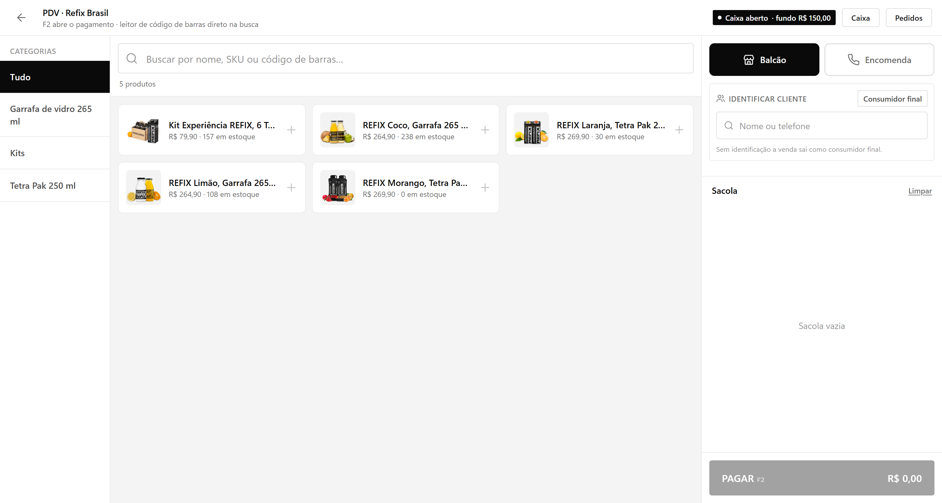Add REFIX Coco Garrafa with plus icon
Image resolution: width=942 pixels, height=503 pixels.
click(x=485, y=130)
